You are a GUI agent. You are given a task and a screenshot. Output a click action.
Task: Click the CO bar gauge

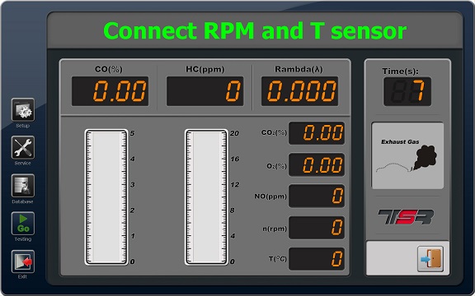pos(106,197)
